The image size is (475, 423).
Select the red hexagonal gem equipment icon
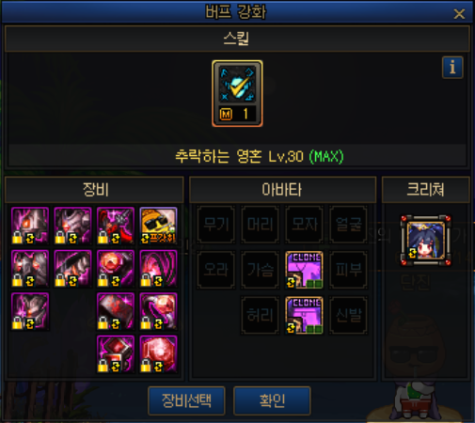(158, 354)
